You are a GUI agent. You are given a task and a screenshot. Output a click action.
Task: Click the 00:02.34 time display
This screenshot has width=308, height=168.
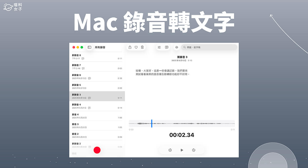coord(182,135)
